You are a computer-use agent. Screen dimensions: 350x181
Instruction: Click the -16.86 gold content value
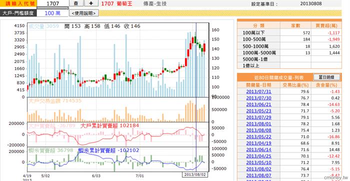click(334, 137)
